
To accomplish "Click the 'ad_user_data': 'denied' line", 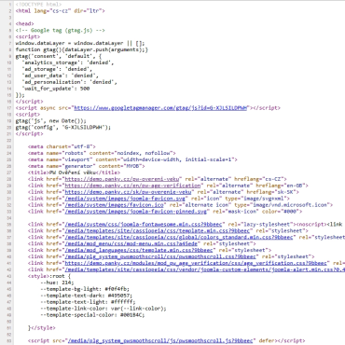I will (x=60, y=76).
